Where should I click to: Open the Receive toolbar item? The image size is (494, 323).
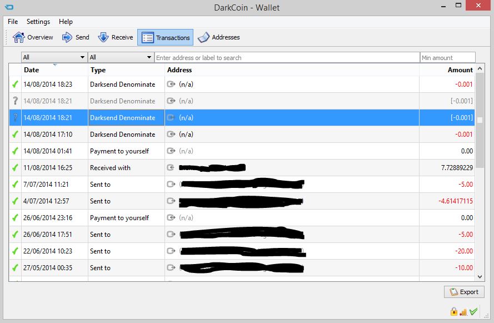tap(116, 37)
